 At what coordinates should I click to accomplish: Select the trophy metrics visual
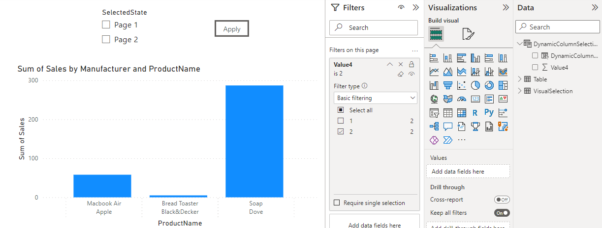(475, 127)
